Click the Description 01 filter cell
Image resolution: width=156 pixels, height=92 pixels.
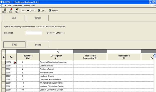click(x=56, y=51)
